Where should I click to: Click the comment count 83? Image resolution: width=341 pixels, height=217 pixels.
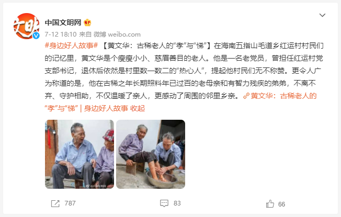[x=177, y=203]
